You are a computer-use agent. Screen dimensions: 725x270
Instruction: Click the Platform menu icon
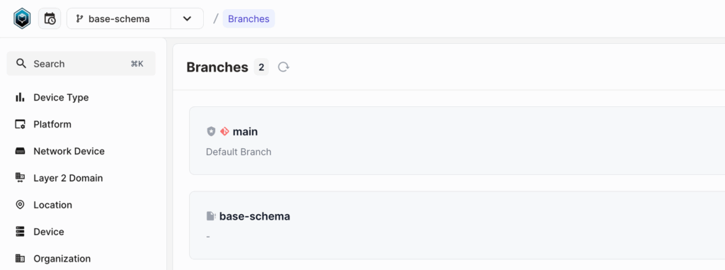[x=20, y=124]
